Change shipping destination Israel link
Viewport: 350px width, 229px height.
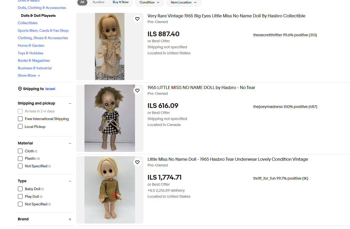(x=50, y=89)
